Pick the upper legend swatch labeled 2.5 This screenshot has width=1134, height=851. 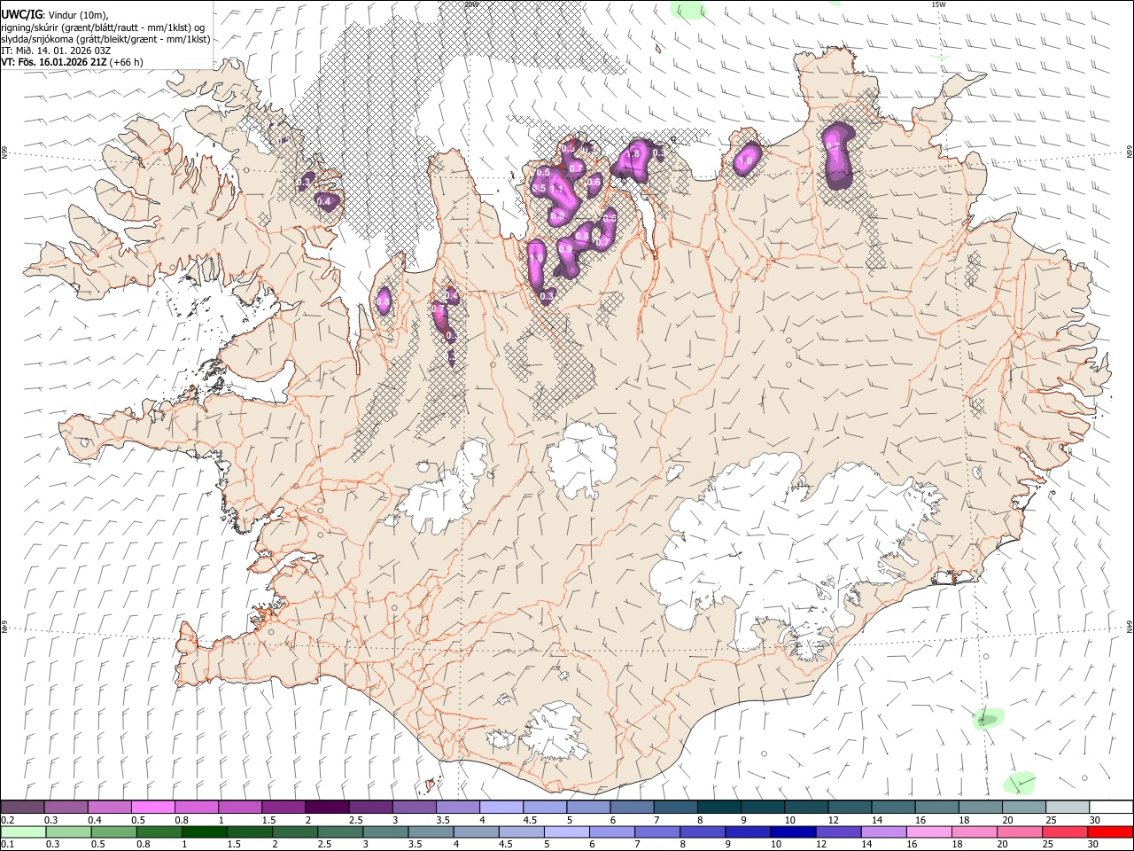[370, 807]
